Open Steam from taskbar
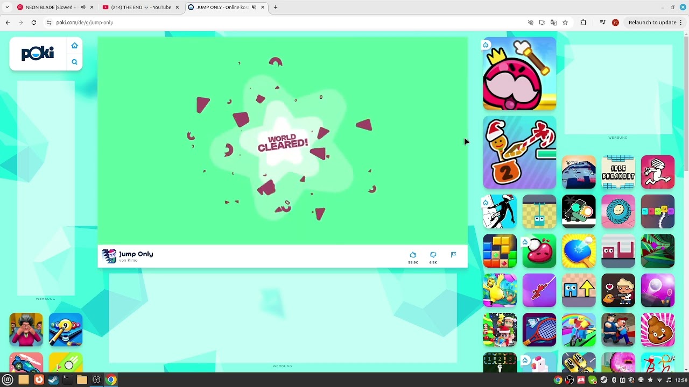The height and width of the screenshot is (387, 689). click(53, 379)
